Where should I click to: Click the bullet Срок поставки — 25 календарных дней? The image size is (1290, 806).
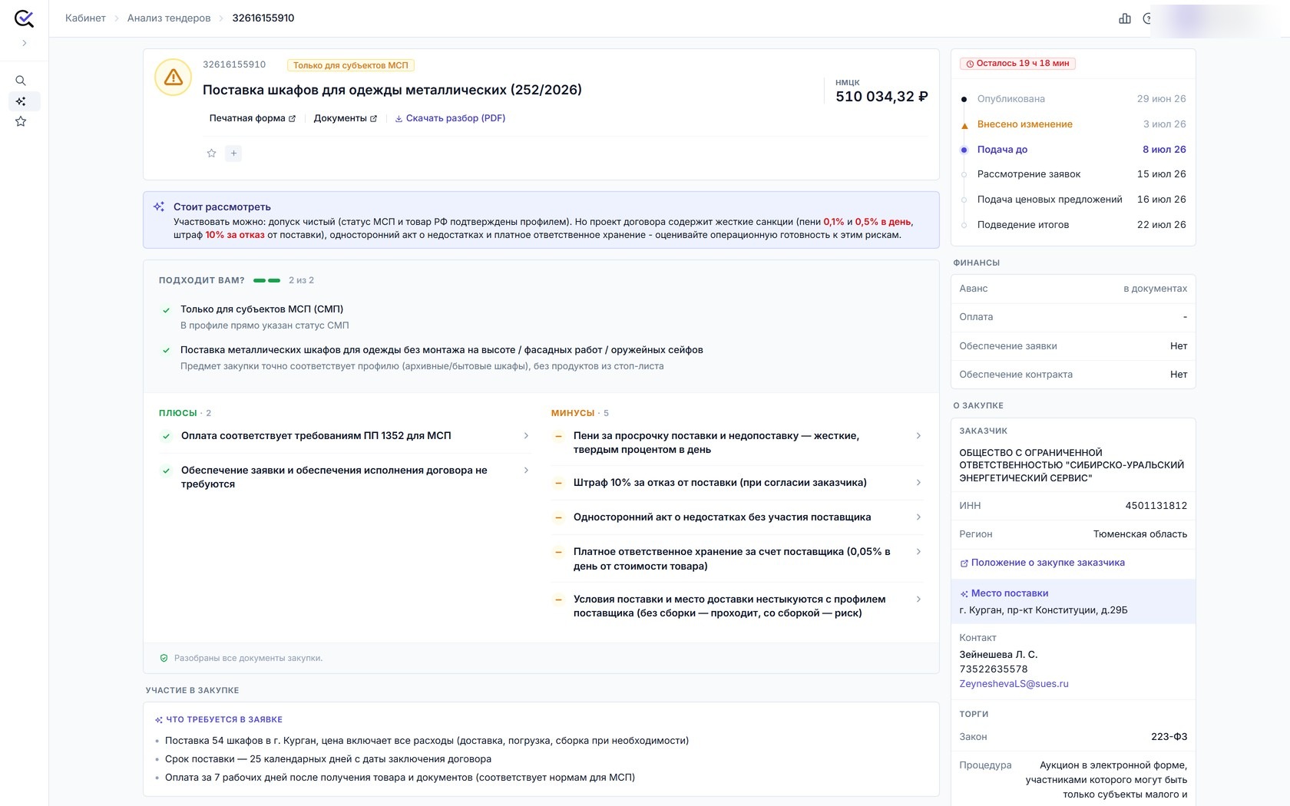click(328, 759)
